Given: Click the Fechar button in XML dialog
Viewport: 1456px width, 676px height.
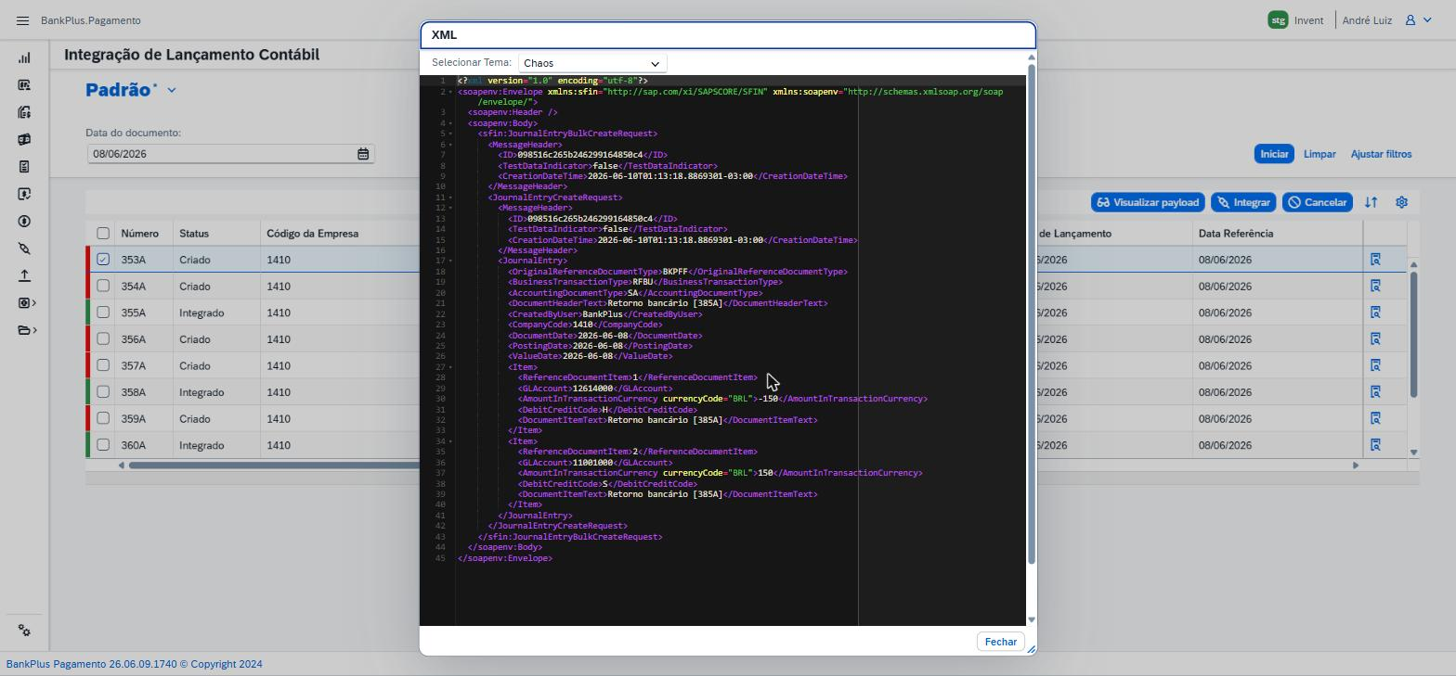Looking at the screenshot, I should click(1000, 642).
